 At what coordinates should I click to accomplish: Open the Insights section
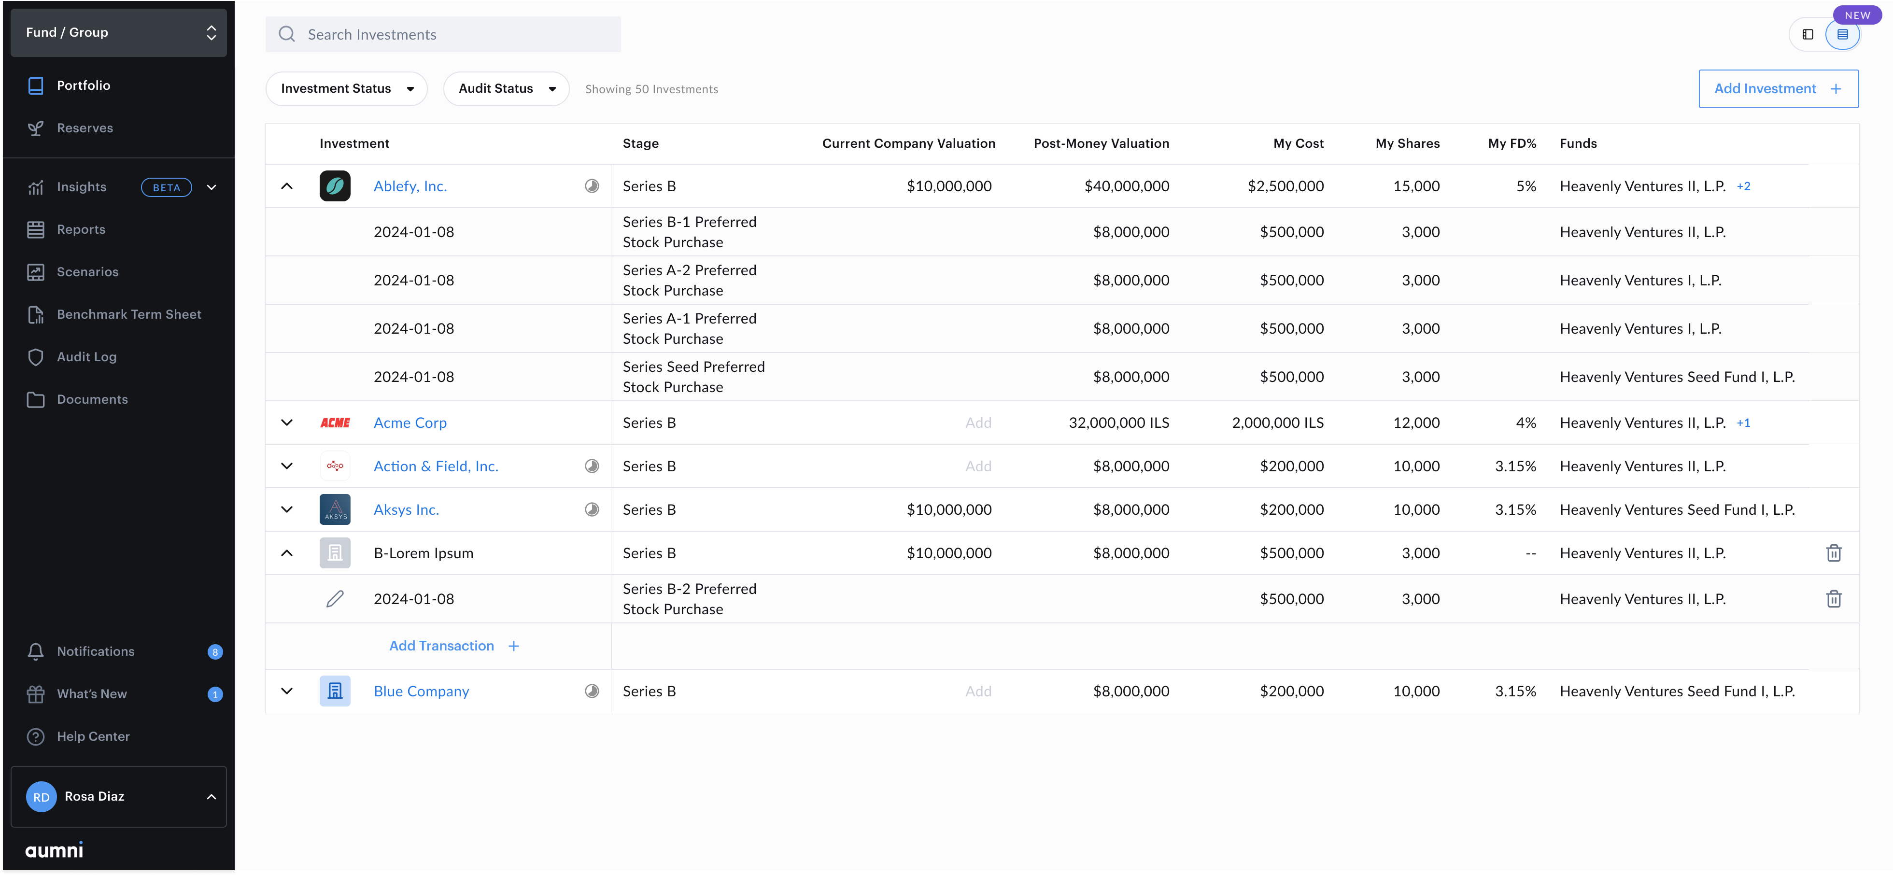click(x=81, y=187)
